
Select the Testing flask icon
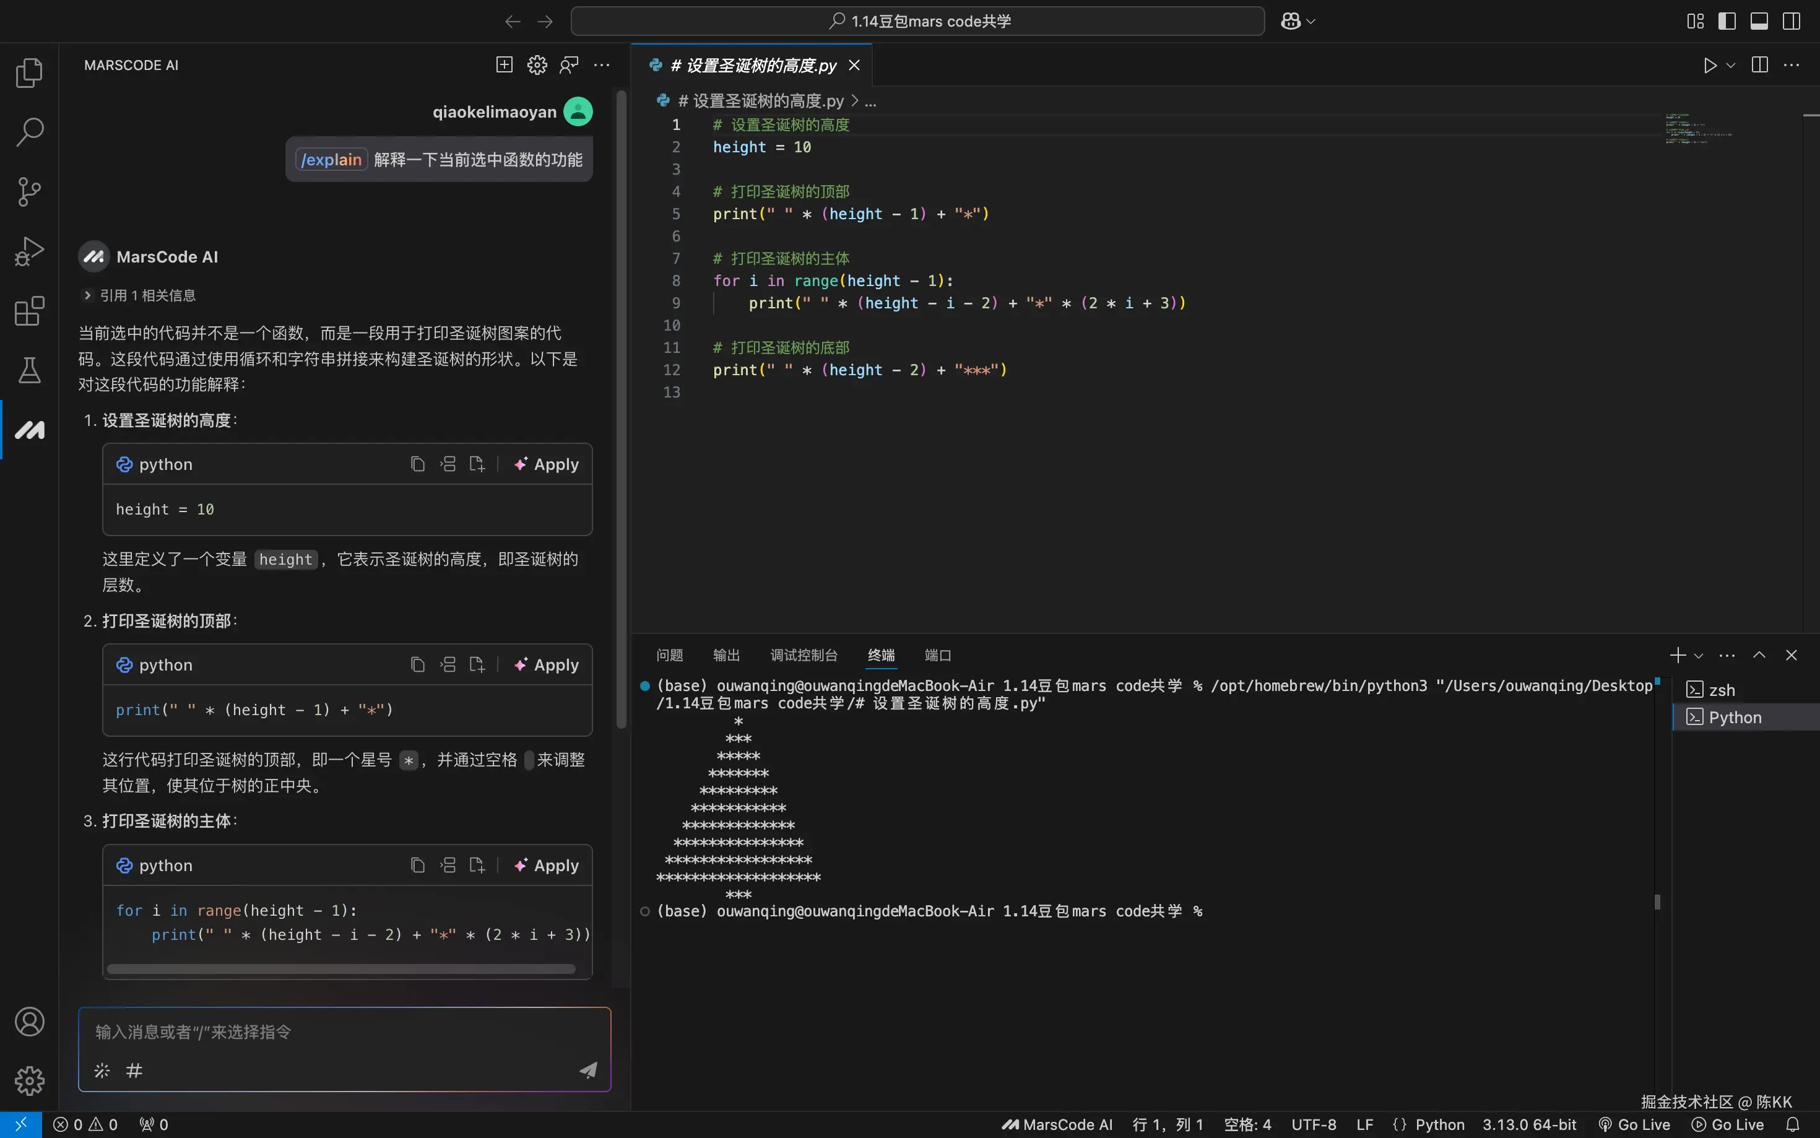pos(28,370)
